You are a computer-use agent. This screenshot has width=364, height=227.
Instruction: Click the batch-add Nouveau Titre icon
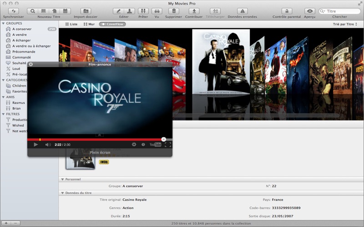(x=54, y=11)
